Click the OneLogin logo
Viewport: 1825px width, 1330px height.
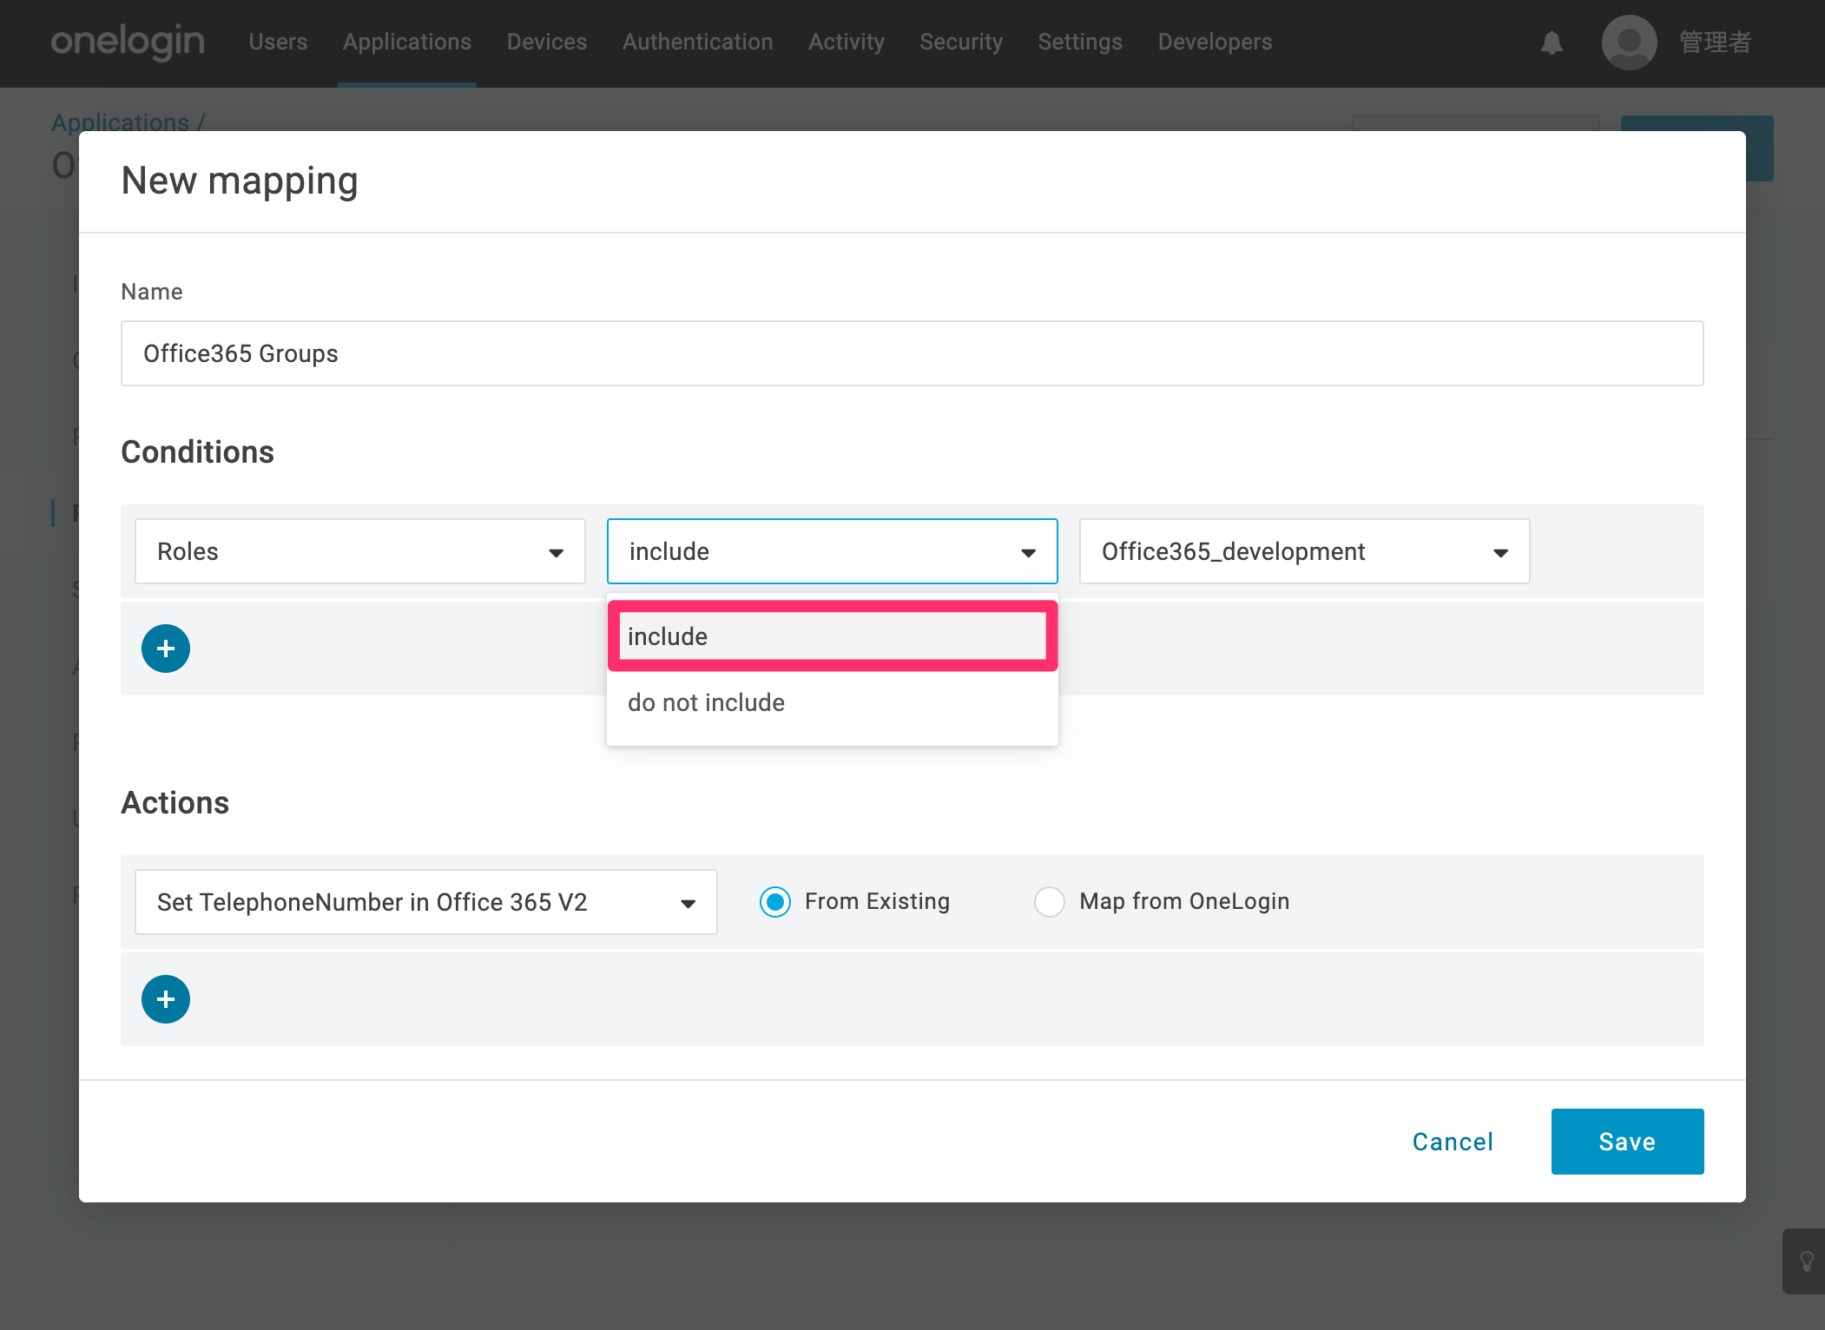tap(128, 42)
